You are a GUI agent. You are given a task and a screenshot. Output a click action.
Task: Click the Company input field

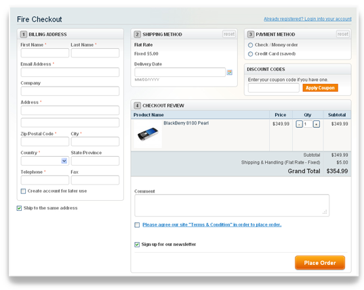point(70,91)
